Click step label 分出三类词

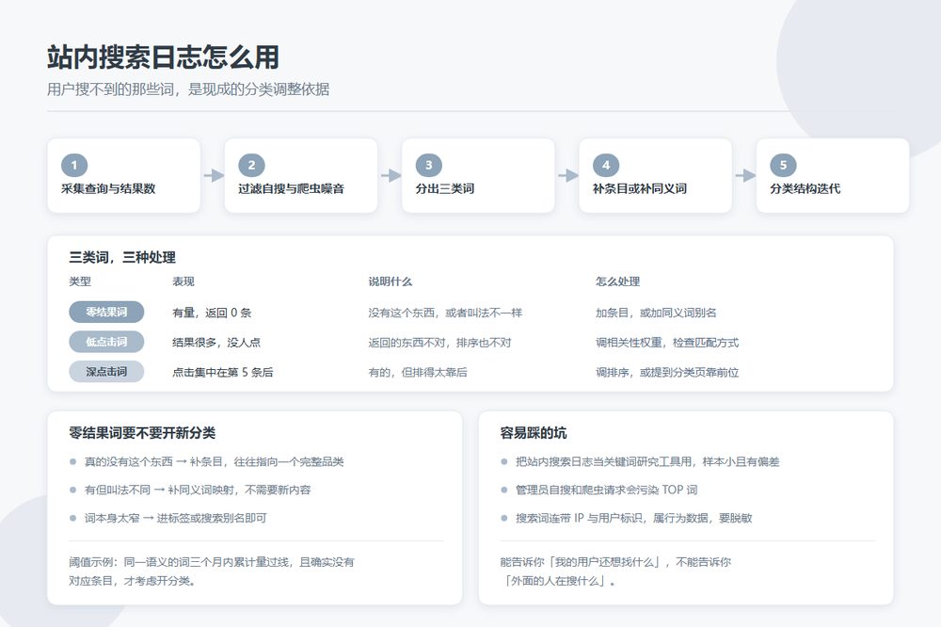pos(445,188)
